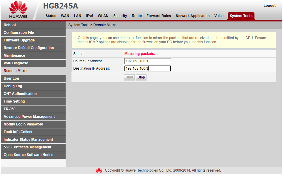This screenshot has width=283, height=176.
Task: Click the Huawei copyright footer text
Action: pyautogui.click(x=163, y=170)
